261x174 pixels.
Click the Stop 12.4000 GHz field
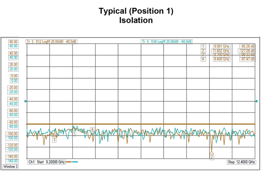(240, 162)
